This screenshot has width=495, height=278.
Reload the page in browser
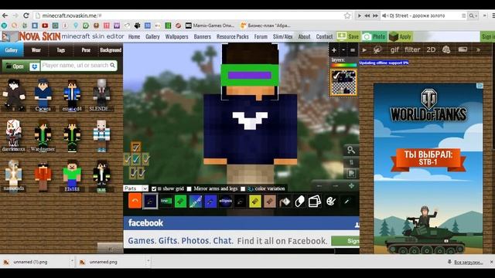tap(26, 15)
